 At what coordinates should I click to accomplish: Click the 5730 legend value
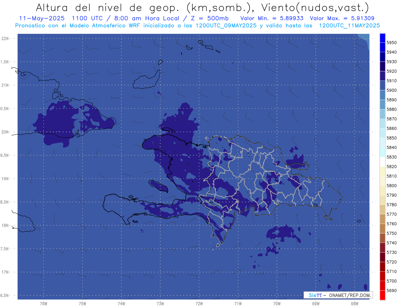click(x=391, y=252)
